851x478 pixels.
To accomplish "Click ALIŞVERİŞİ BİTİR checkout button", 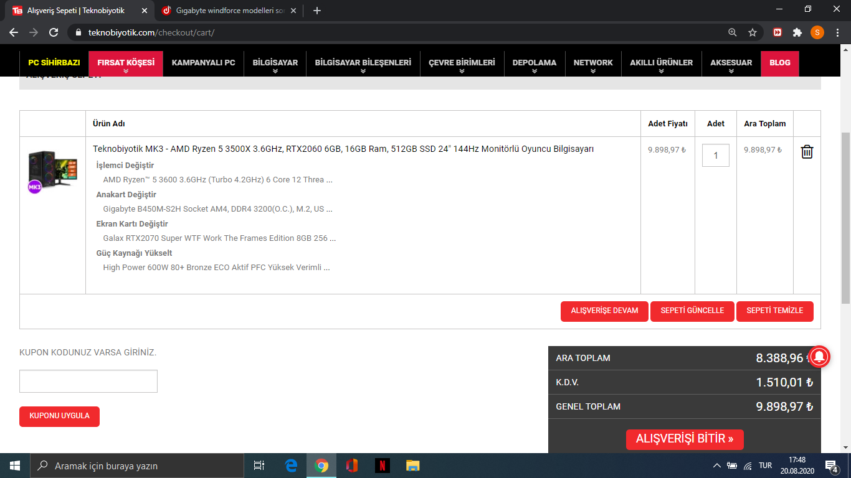I will (685, 439).
